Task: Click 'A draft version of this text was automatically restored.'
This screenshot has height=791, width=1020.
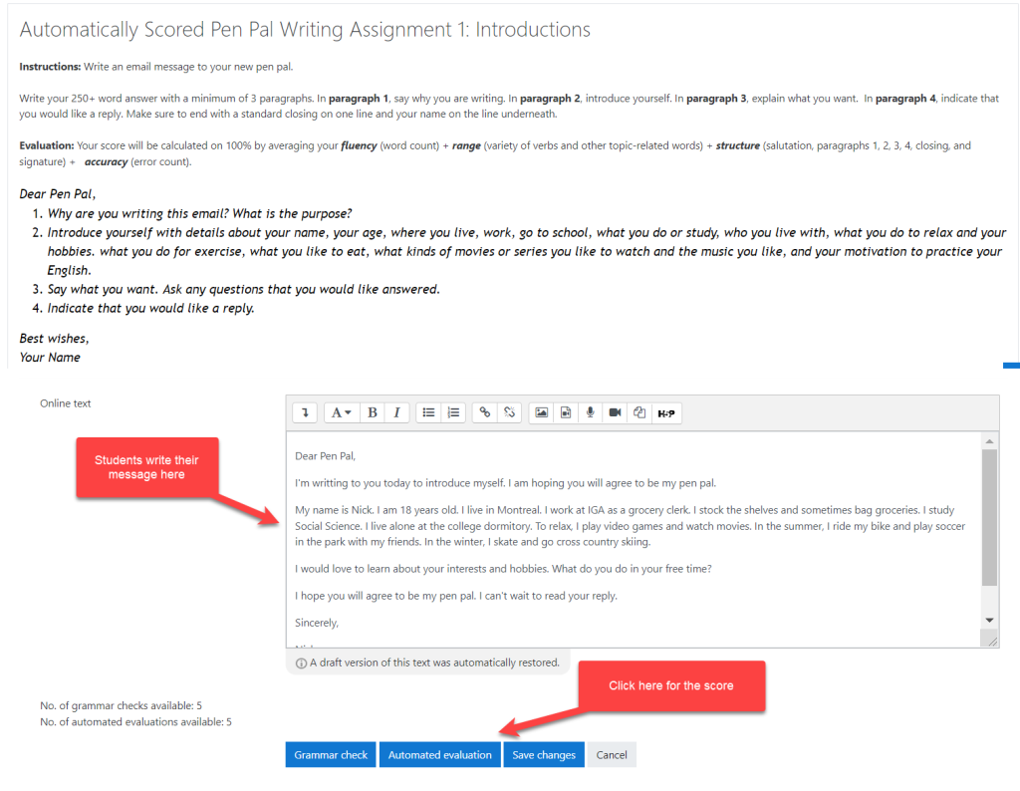Action: tap(434, 662)
